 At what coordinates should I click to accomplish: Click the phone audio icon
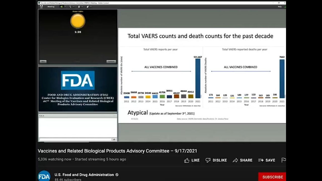click(x=70, y=7)
